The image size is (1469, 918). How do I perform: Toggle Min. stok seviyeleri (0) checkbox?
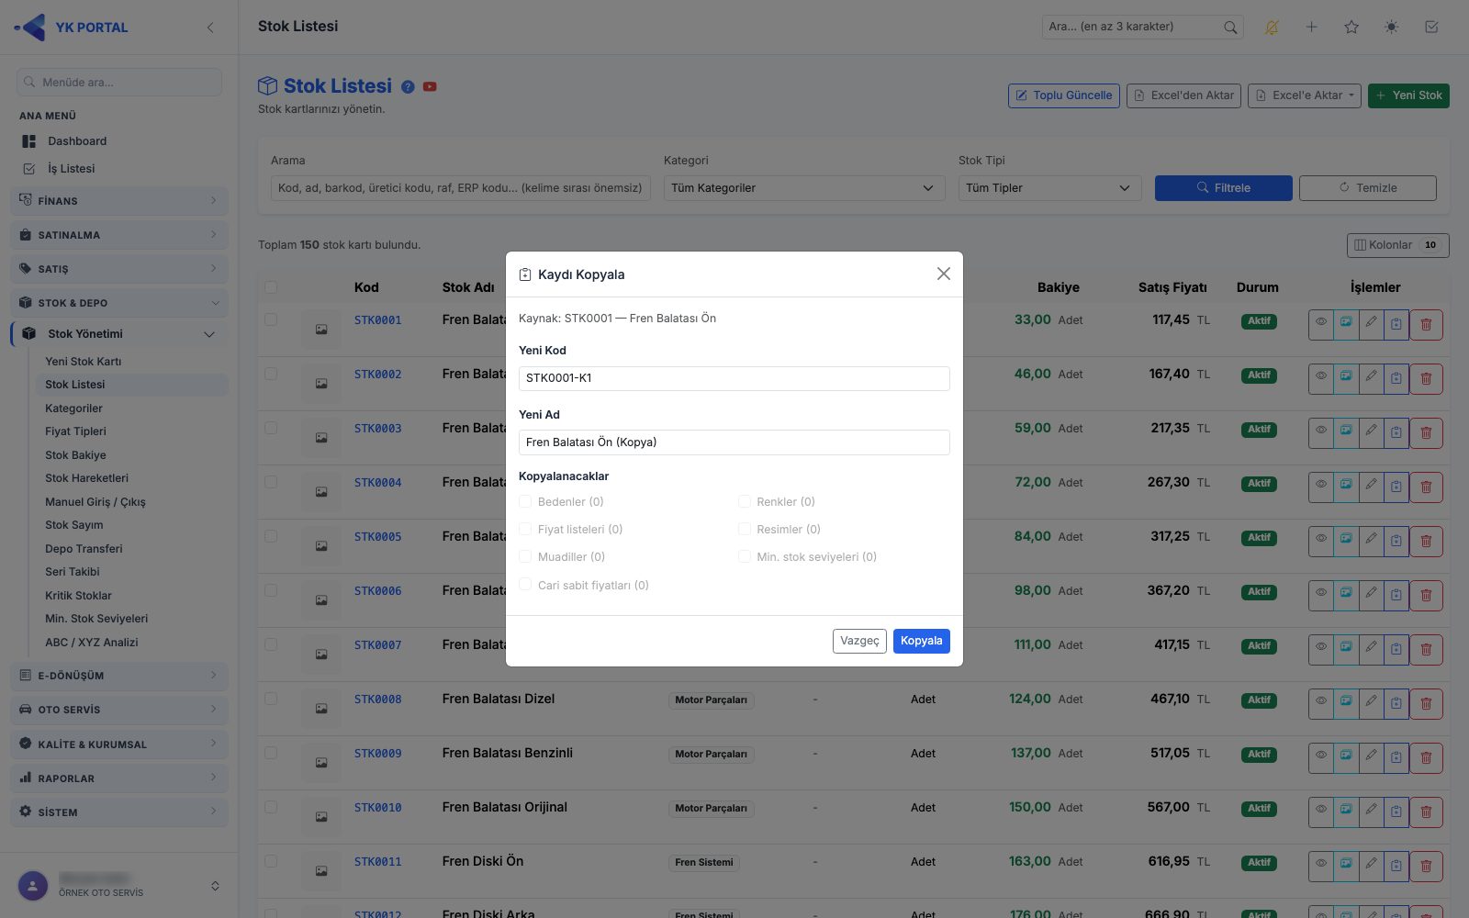pyautogui.click(x=745, y=556)
